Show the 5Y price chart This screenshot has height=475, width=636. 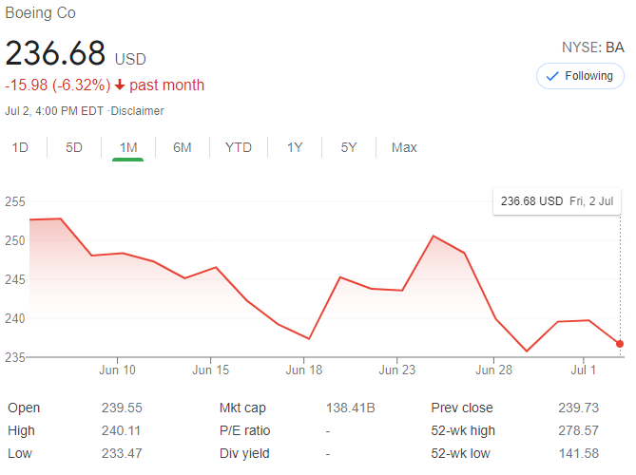point(349,147)
